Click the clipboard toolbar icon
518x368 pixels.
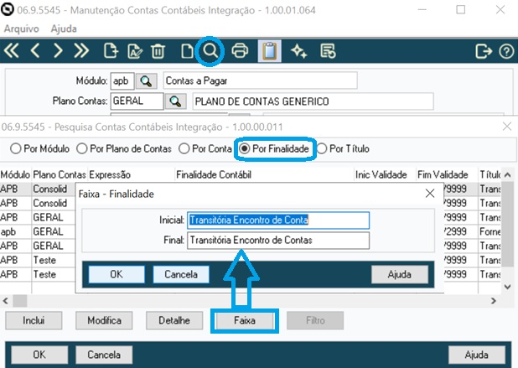270,51
